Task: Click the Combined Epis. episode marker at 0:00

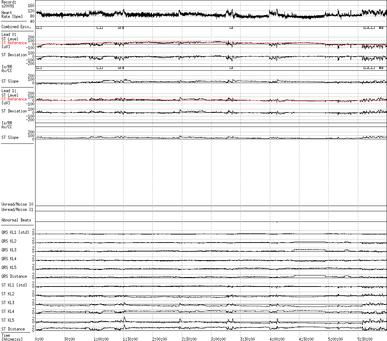Action: [39, 28]
